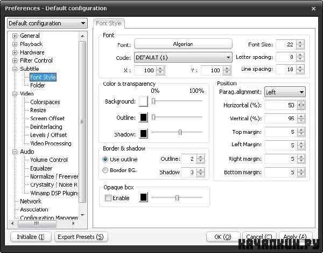Image resolution: width=323 pixels, height=253 pixels.
Task: Click the Font Style tab
Action: [109, 23]
